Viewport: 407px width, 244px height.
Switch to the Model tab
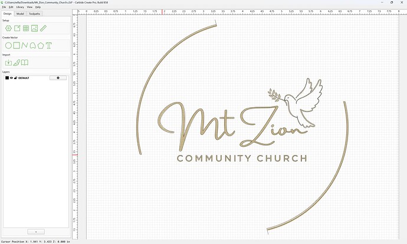pos(20,14)
